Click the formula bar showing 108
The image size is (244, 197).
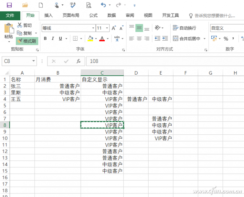point(165,61)
